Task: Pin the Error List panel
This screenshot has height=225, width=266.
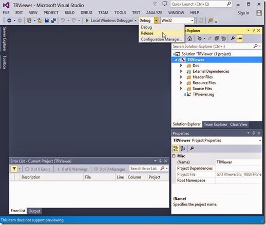Action: click(x=160, y=161)
